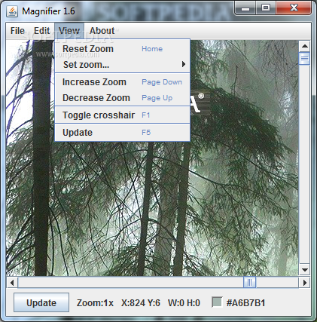
Task: Click Update entry in View menu
Action: coord(122,133)
